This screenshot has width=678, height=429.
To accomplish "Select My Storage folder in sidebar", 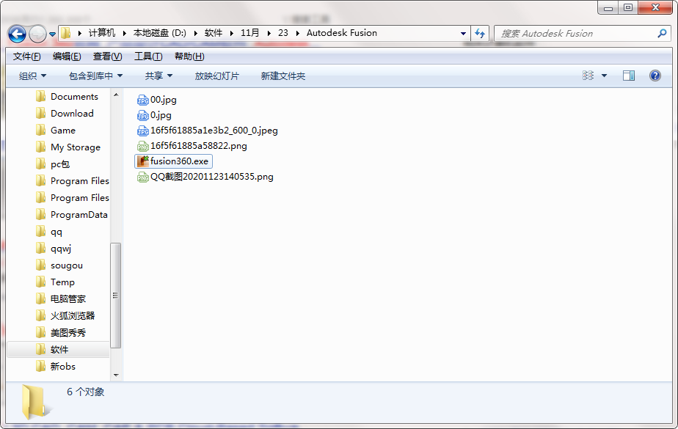I will [68, 147].
